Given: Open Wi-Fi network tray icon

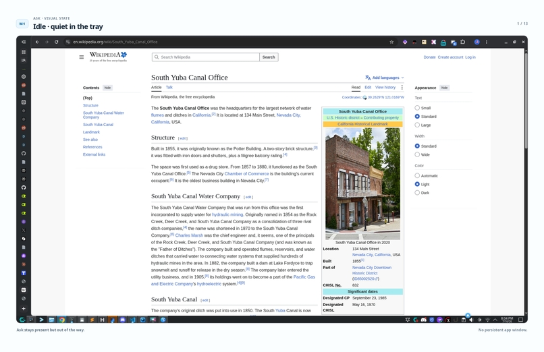Looking at the screenshot, I should click(487, 320).
